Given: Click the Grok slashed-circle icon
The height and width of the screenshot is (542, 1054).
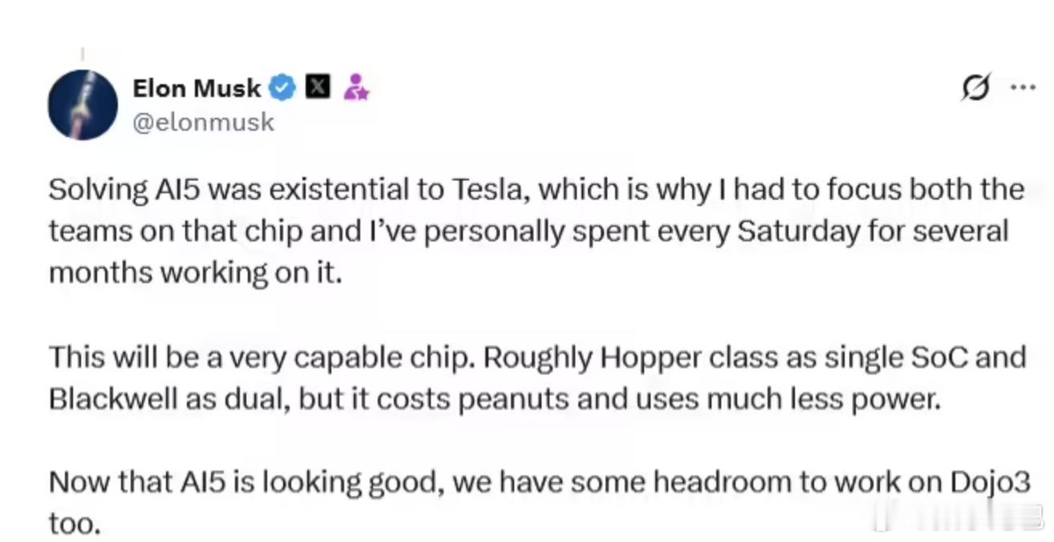Looking at the screenshot, I should 976,87.
